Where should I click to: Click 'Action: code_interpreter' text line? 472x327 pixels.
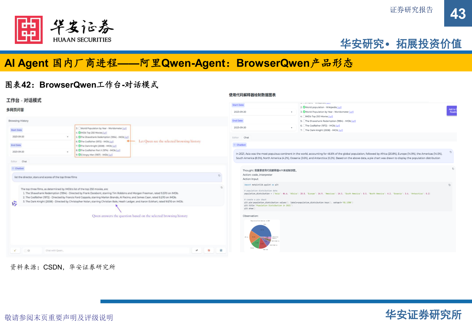[257, 175]
